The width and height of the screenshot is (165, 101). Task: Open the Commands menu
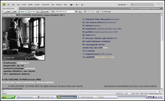(x=45, y=5)
